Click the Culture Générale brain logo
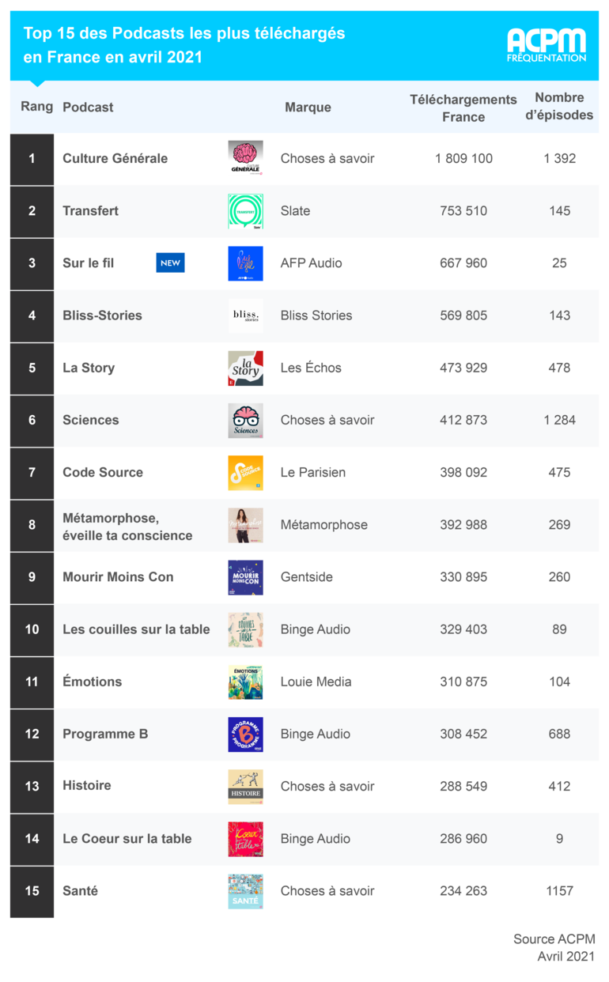This screenshot has height=982, width=609. [245, 158]
